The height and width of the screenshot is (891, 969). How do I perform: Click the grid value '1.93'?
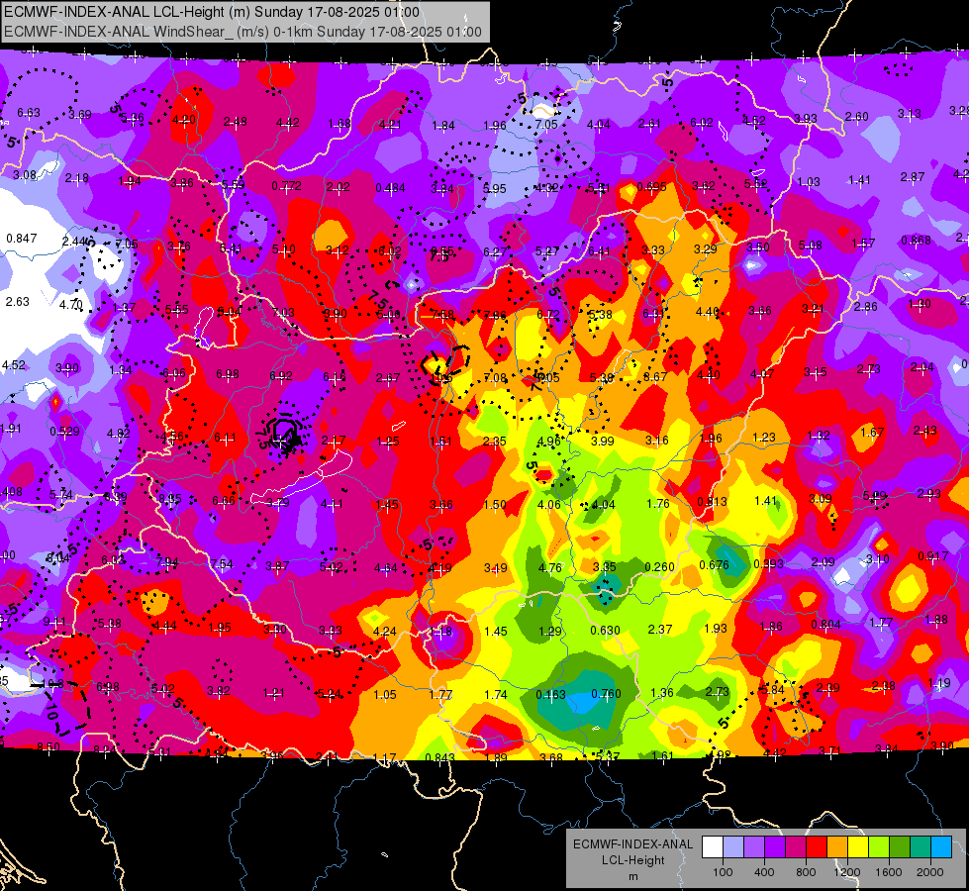point(716,629)
